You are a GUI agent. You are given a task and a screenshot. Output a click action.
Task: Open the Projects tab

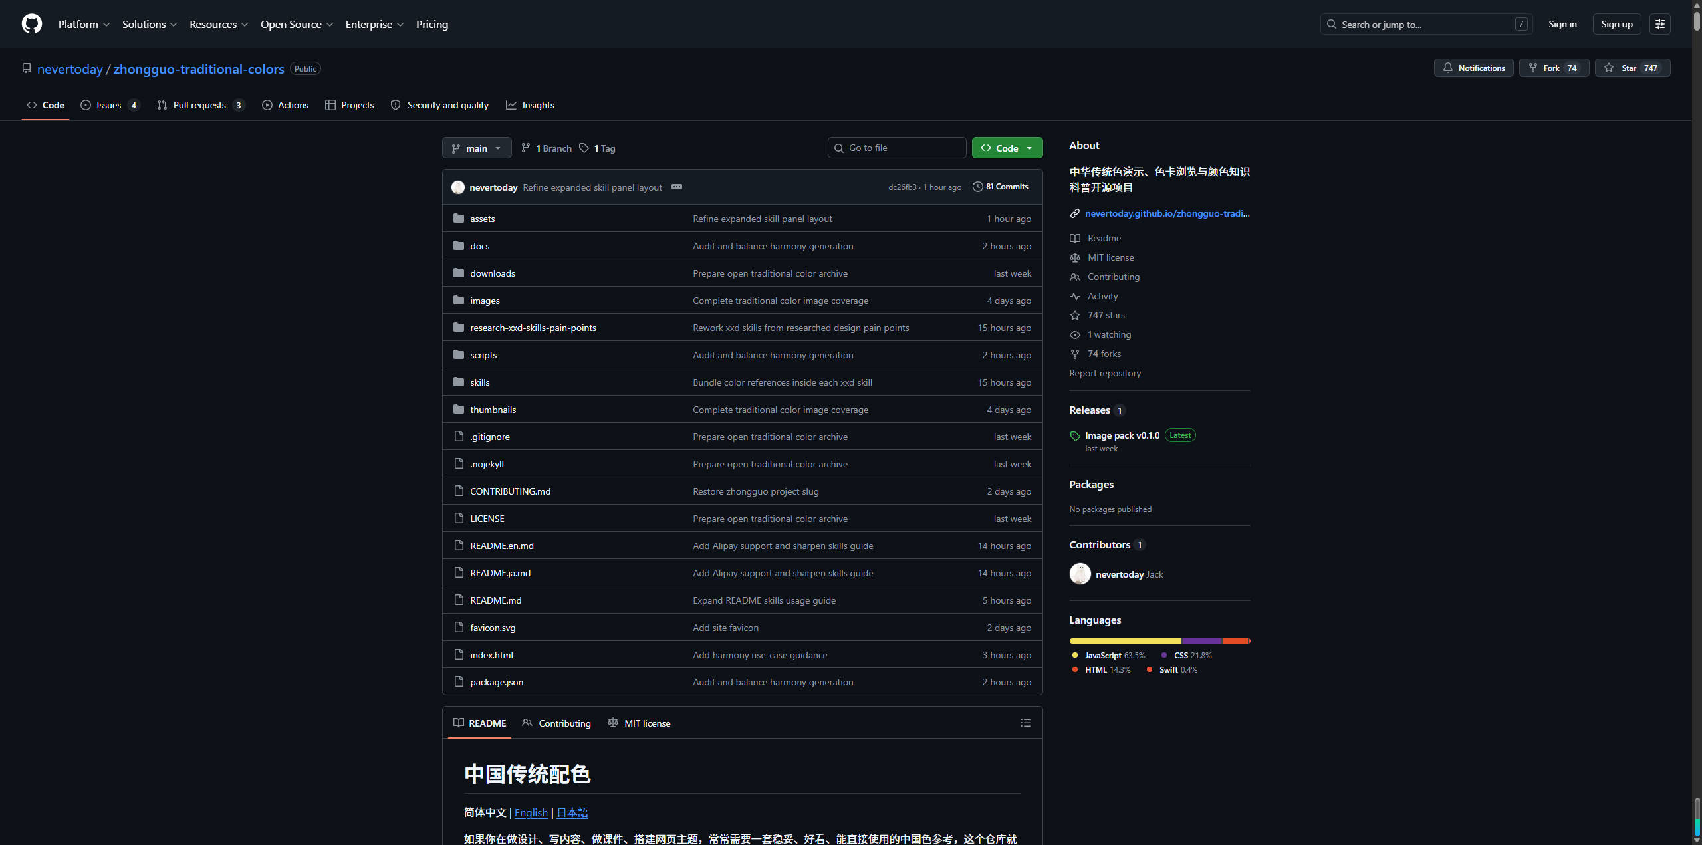pyautogui.click(x=350, y=105)
